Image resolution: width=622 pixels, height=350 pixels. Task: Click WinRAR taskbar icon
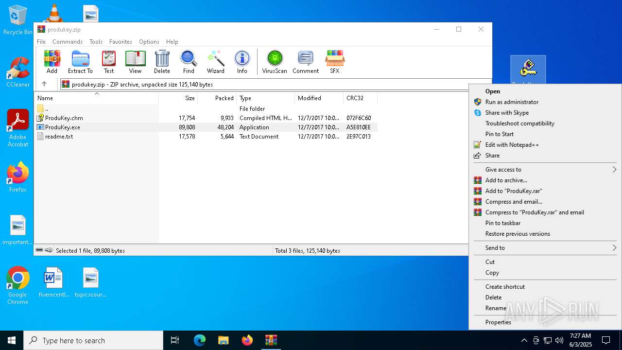coord(271,340)
